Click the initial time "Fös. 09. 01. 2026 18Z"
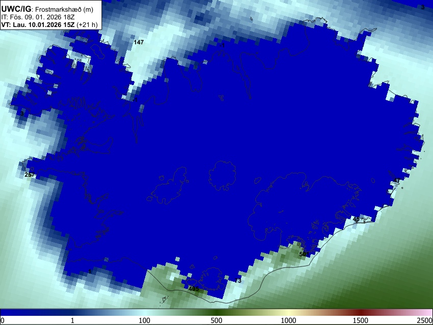 [42, 17]
